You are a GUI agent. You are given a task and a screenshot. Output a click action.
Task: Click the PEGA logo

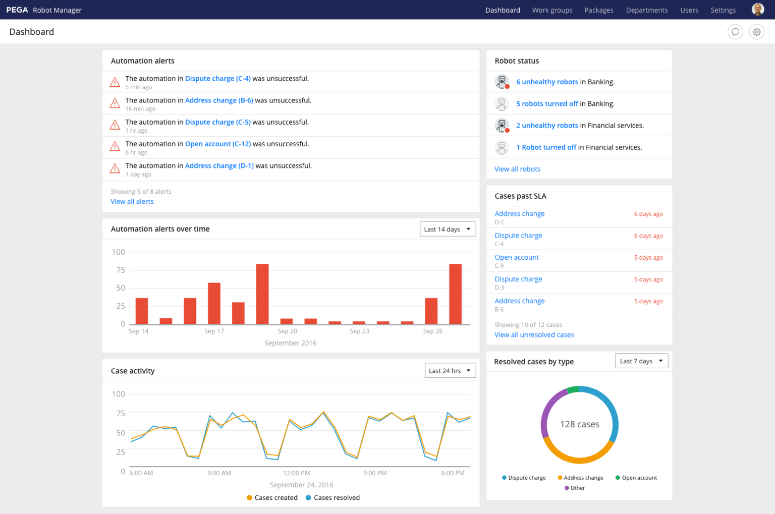coord(17,10)
